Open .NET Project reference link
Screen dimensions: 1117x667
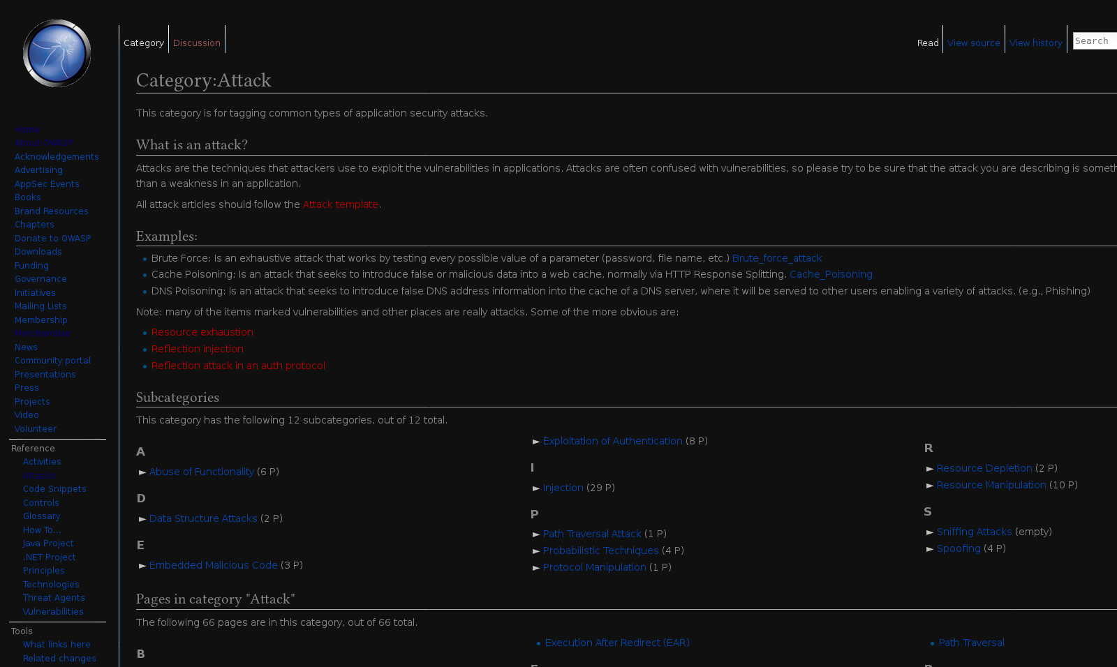(50, 557)
